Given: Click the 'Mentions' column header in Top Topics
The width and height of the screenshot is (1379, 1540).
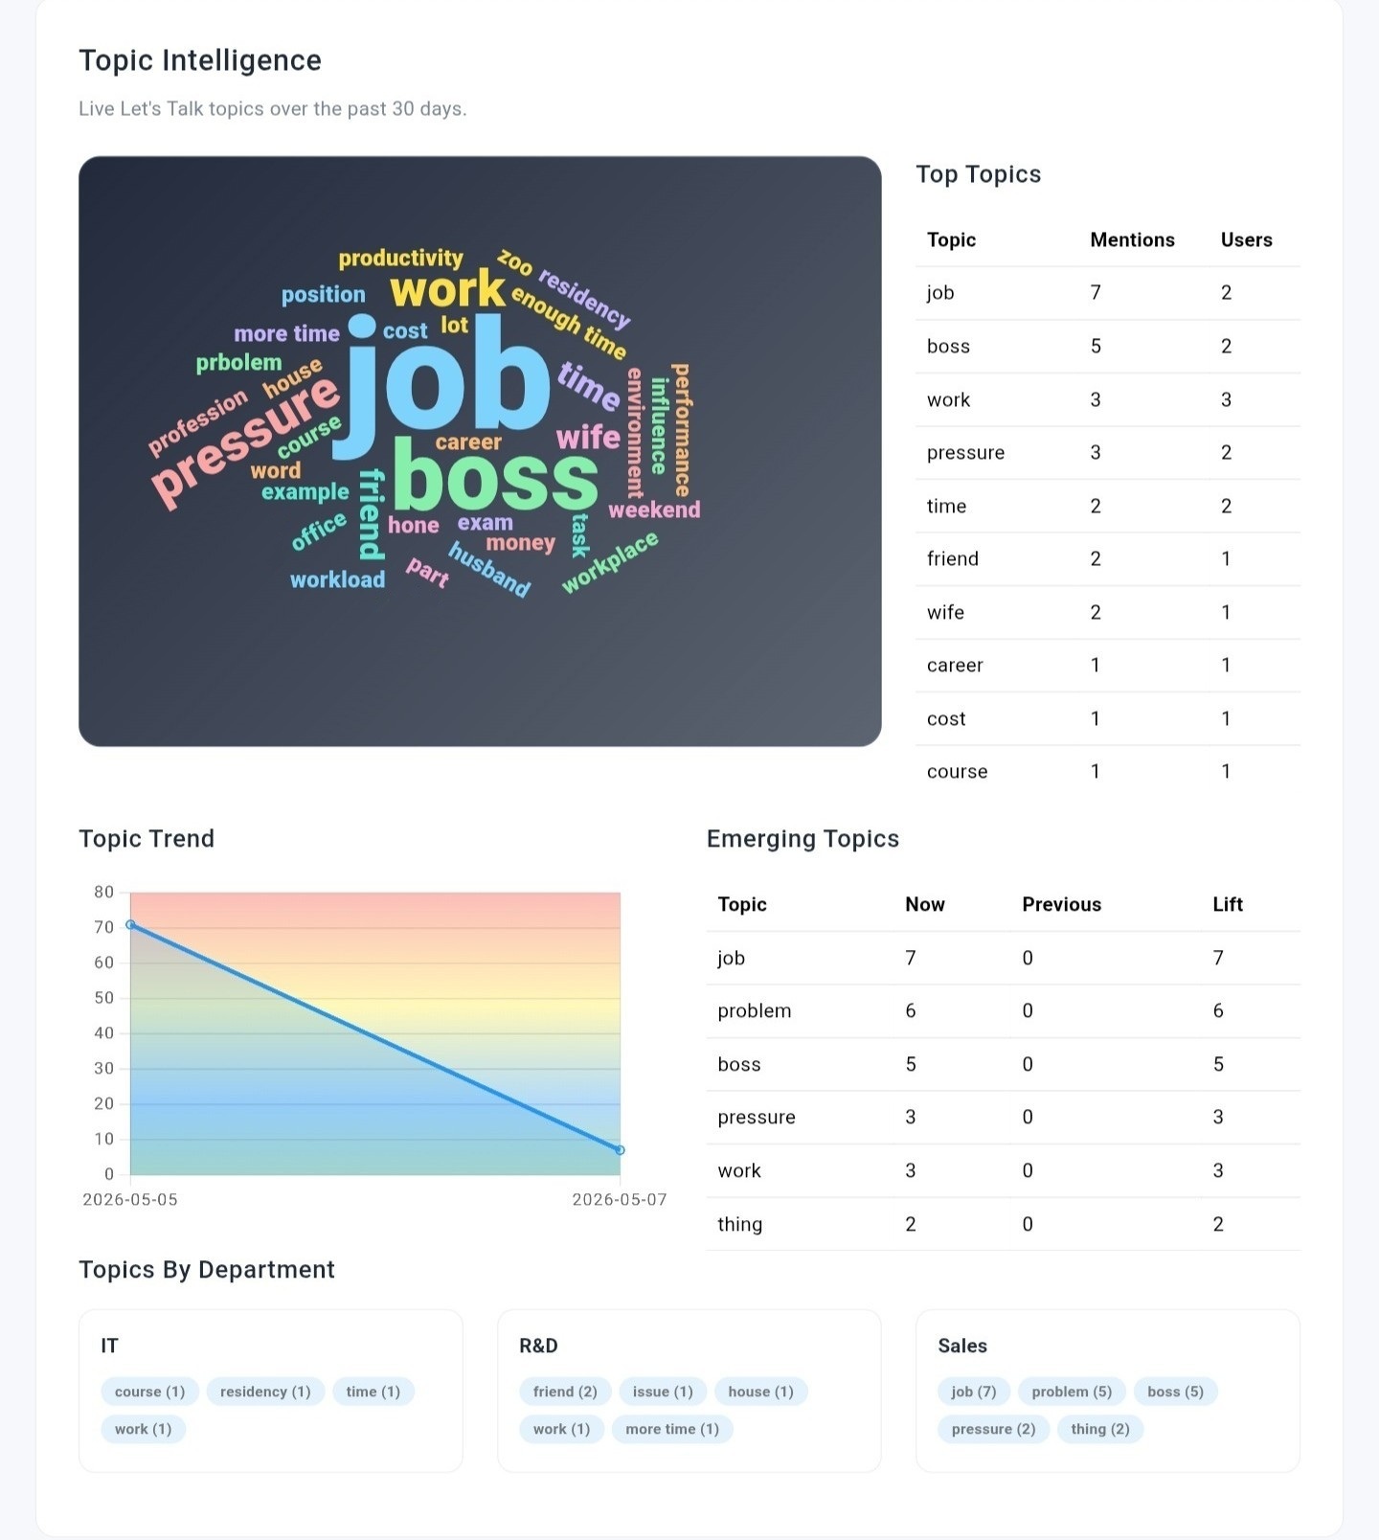Looking at the screenshot, I should [1132, 239].
